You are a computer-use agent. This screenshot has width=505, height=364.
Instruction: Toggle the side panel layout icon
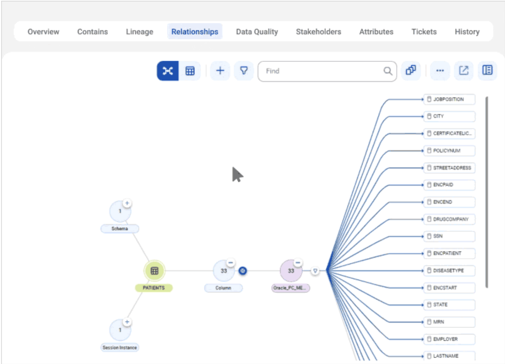point(487,70)
